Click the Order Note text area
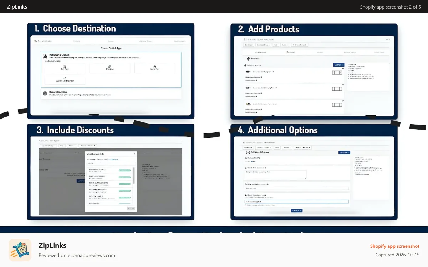This screenshot has width=428, height=267. pyautogui.click(x=276, y=174)
